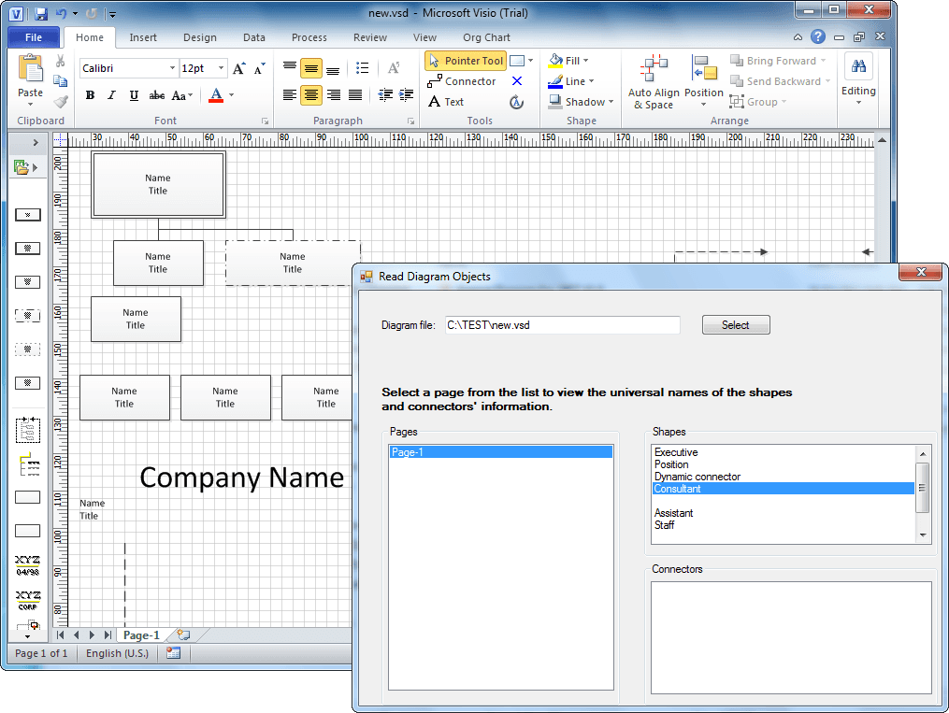Open the Font Color dropdown arrow

[231, 95]
